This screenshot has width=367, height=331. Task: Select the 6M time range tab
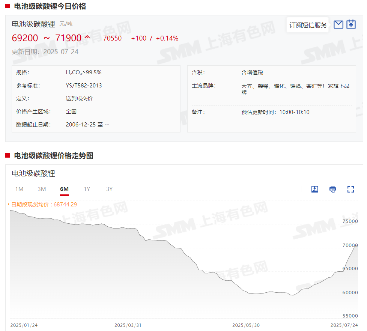(64, 189)
